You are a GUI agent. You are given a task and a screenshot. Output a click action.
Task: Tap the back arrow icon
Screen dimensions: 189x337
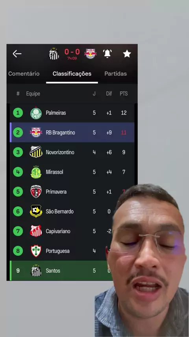point(17,54)
